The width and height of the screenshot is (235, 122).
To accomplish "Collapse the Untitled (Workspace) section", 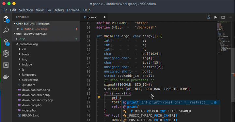I will coord(14,34).
